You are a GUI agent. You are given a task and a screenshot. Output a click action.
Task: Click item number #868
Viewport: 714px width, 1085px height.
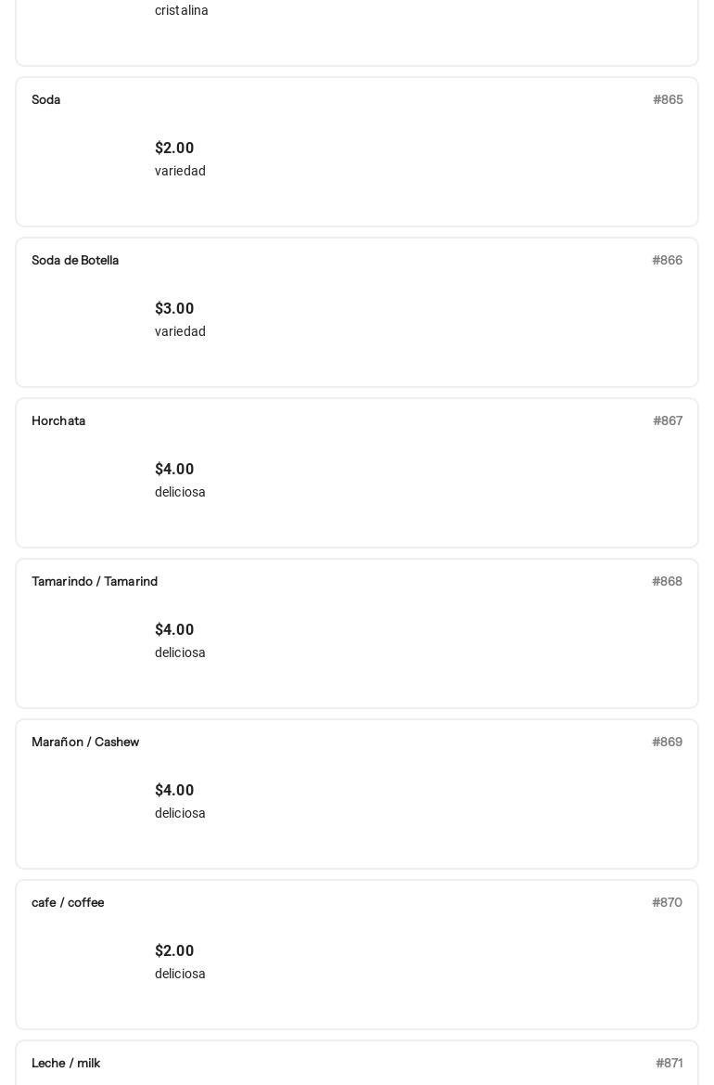(x=667, y=581)
